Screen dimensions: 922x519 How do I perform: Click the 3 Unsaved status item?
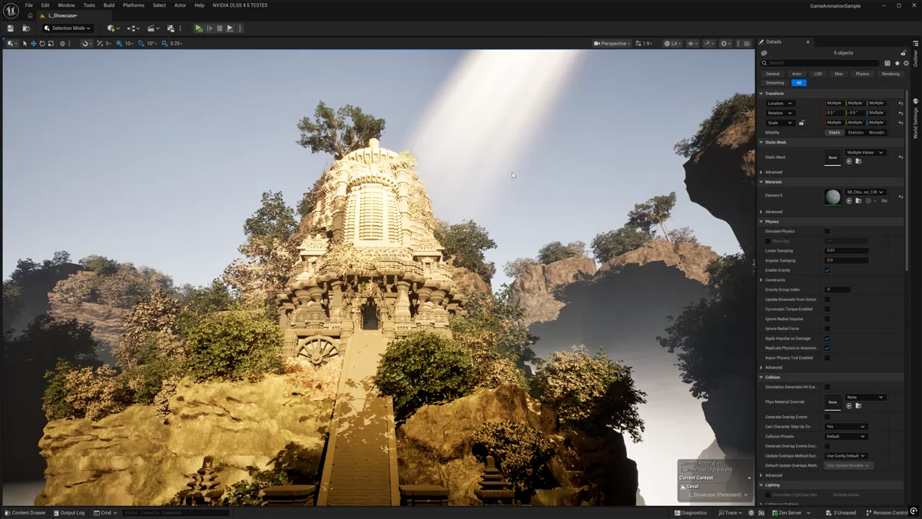click(x=841, y=513)
